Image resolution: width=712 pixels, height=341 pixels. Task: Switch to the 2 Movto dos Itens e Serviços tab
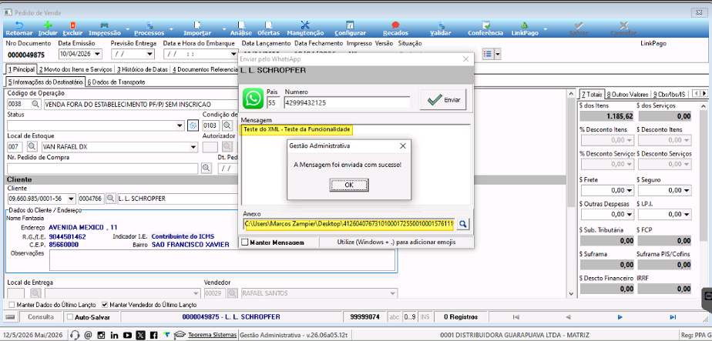(76, 69)
